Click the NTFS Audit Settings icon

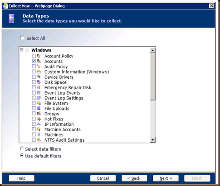39,140
